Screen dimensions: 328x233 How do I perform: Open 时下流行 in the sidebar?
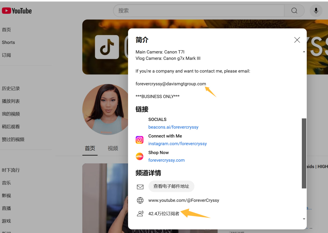11,170
